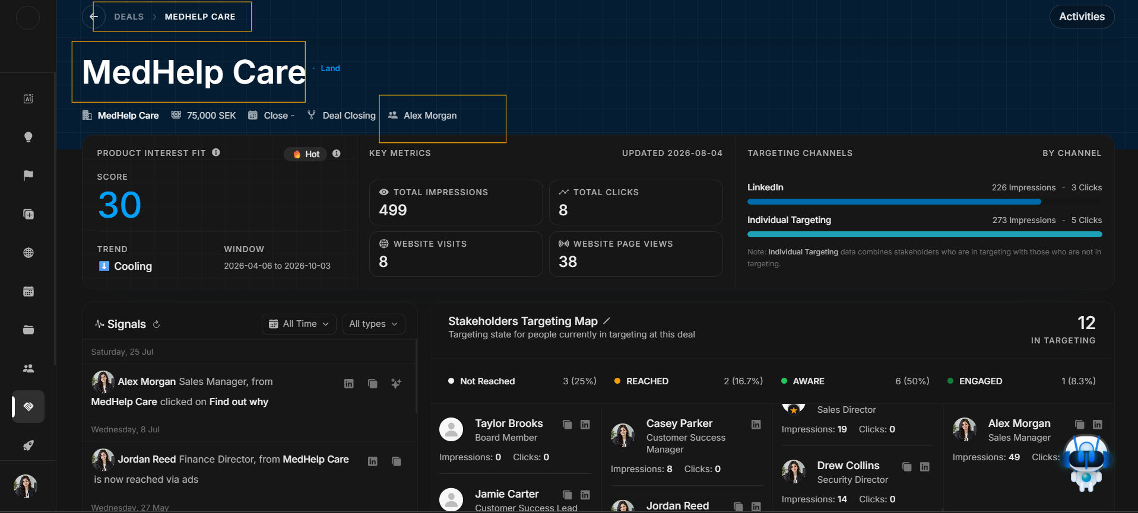Screen dimensions: 1138x513
Task: Open the chatbot robot assistant
Action: coord(1086,463)
